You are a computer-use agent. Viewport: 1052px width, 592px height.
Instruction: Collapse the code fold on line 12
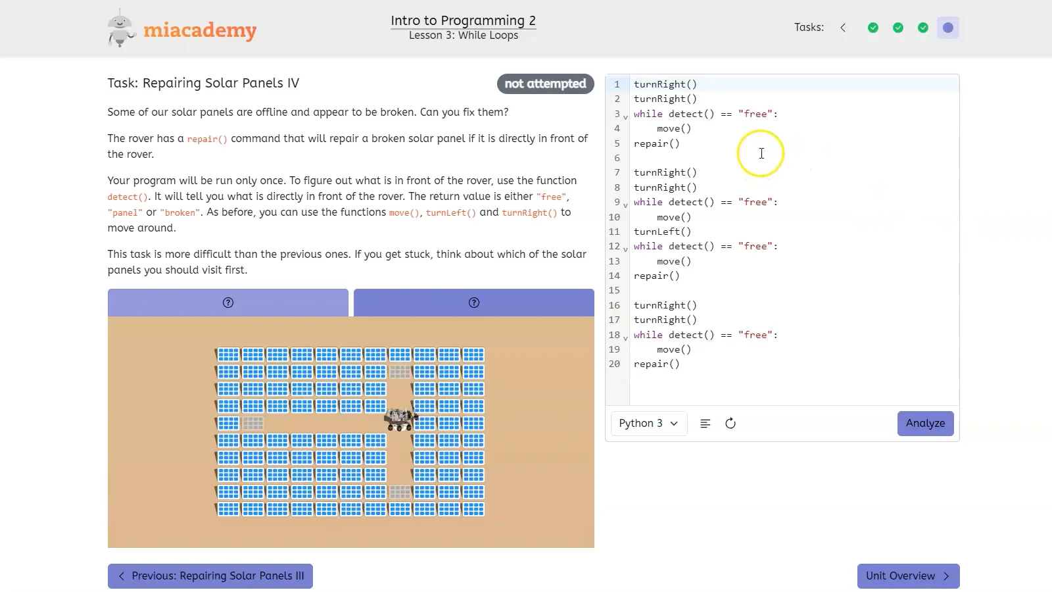(624, 248)
